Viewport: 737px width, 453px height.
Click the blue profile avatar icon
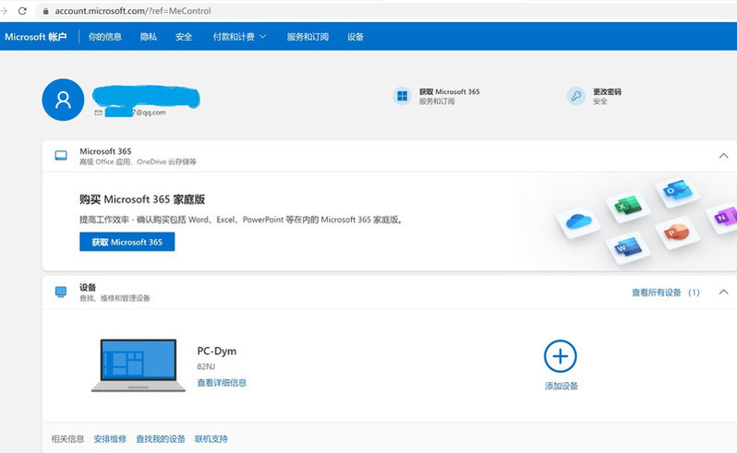[63, 100]
